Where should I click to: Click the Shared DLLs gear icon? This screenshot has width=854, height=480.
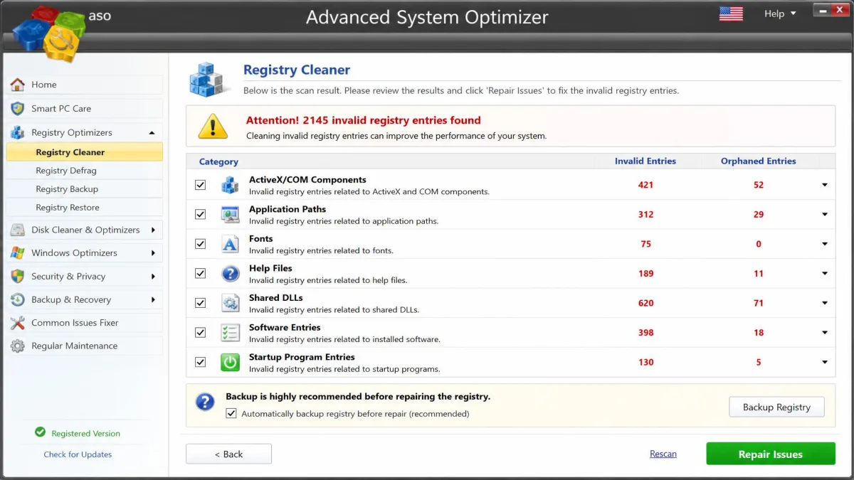pos(230,304)
